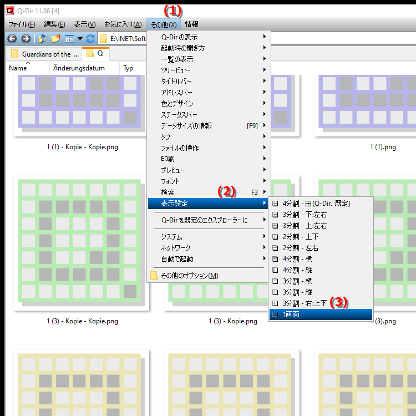Pick the 4分割 - 縦 layout

pos(321,270)
